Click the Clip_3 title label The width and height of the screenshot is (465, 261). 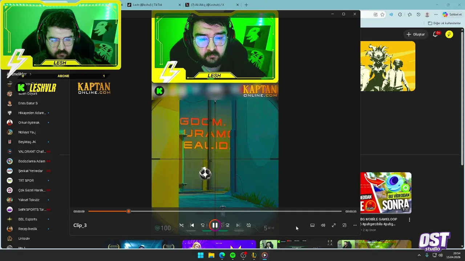point(80,225)
